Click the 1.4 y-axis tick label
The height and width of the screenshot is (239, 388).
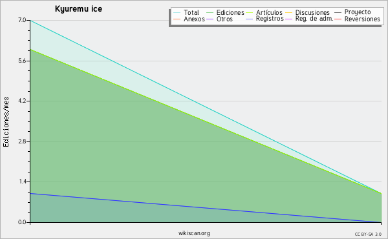click(x=22, y=182)
